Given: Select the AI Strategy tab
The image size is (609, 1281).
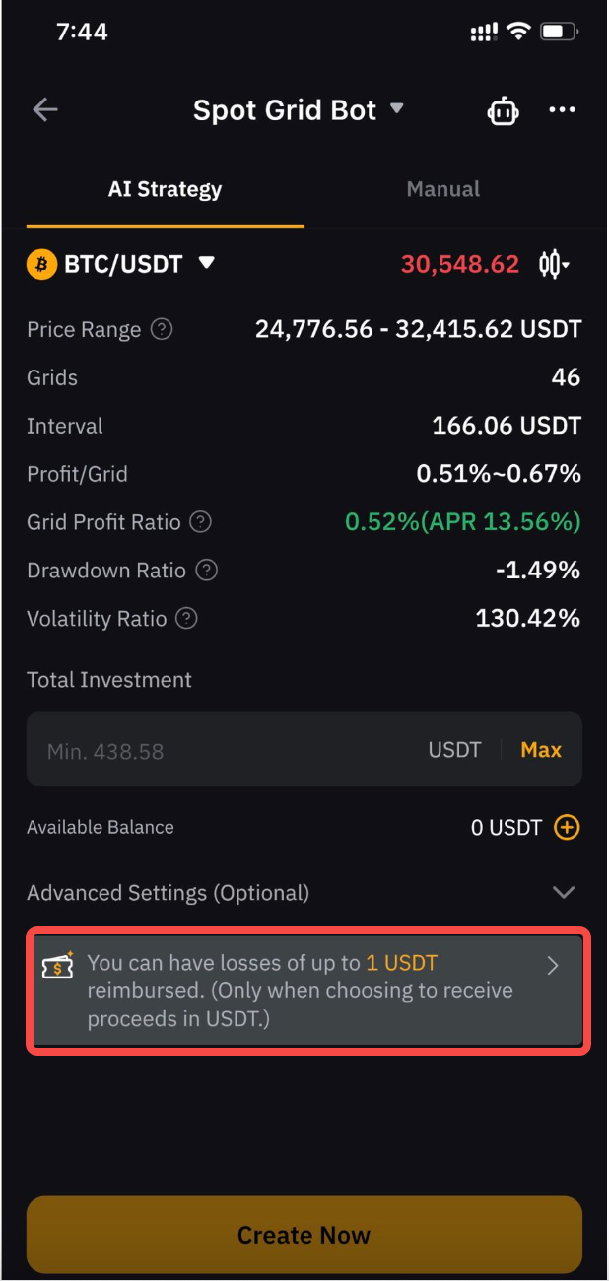Looking at the screenshot, I should [x=165, y=189].
